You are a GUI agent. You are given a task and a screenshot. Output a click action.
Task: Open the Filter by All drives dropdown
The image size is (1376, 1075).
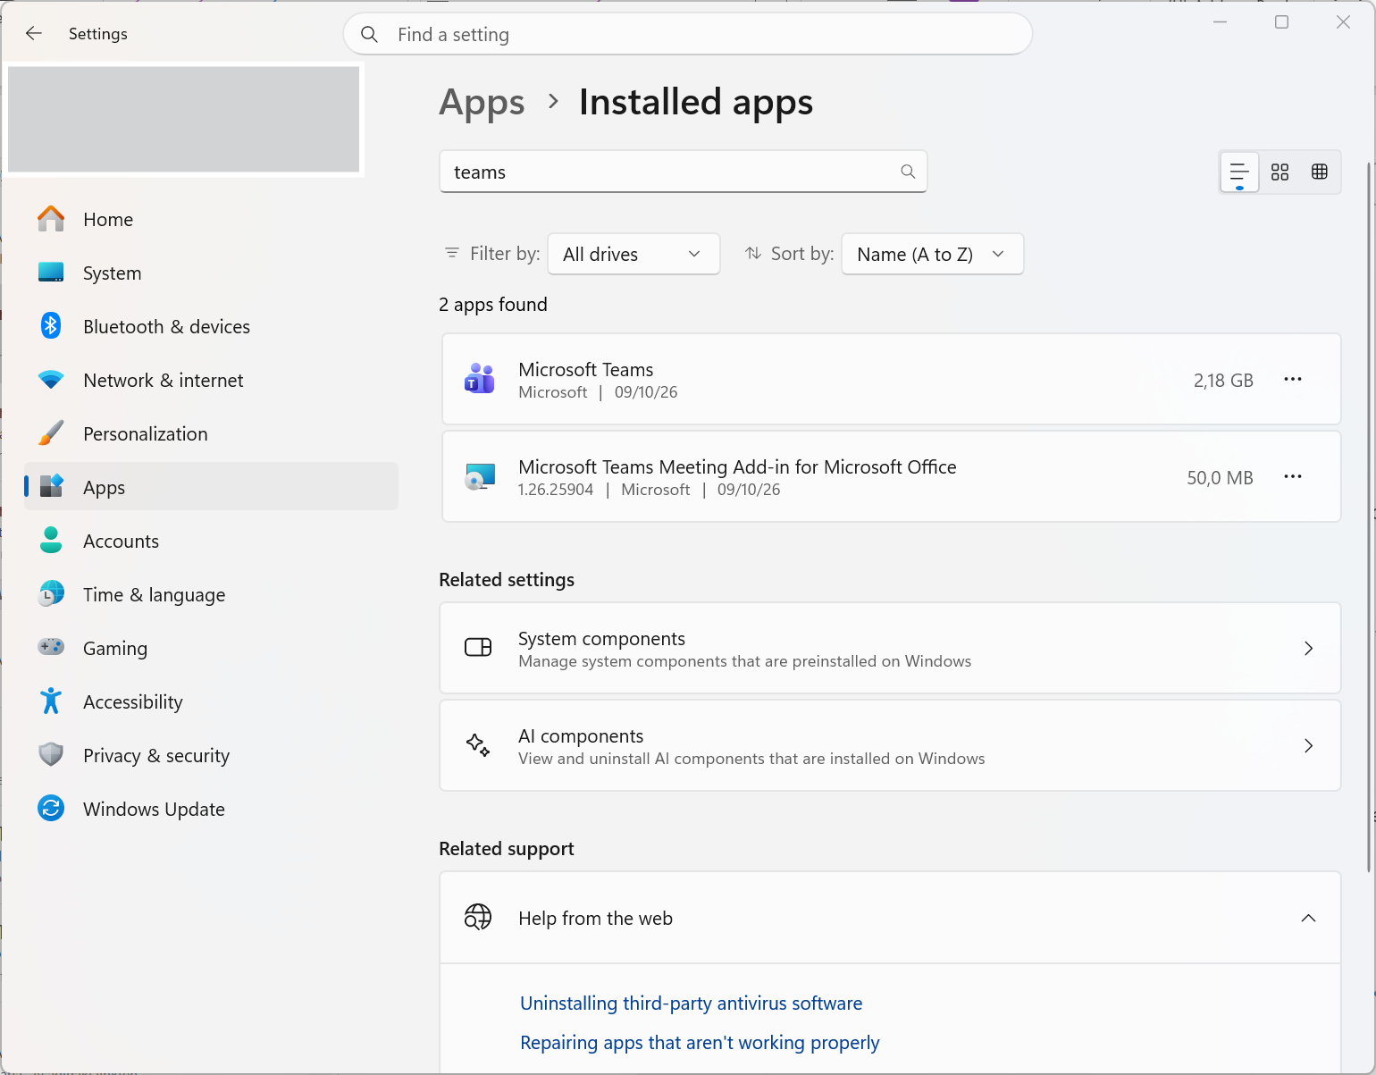[x=633, y=255]
